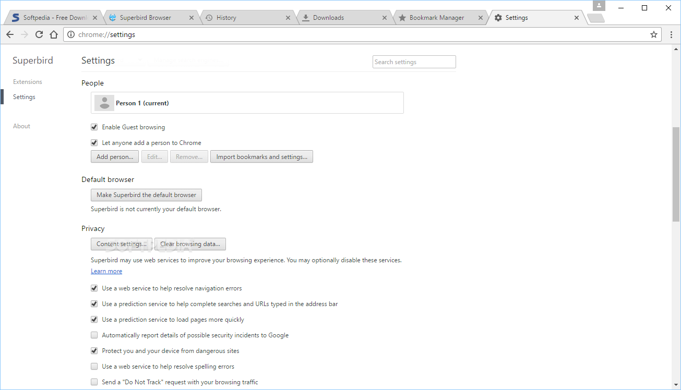681x390 pixels.
Task: Bookmark this page with the star icon
Action: coord(654,34)
